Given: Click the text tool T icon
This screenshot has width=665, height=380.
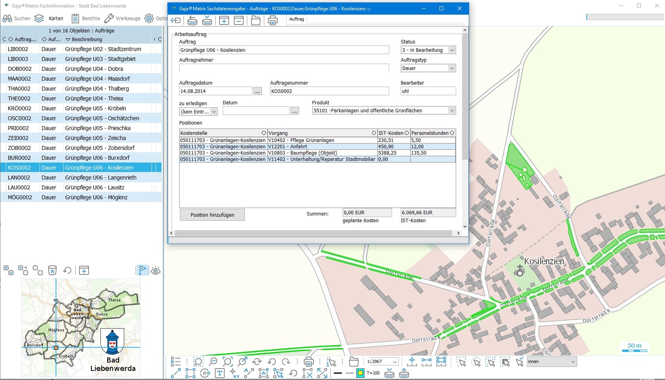Looking at the screenshot, I should click(220, 373).
